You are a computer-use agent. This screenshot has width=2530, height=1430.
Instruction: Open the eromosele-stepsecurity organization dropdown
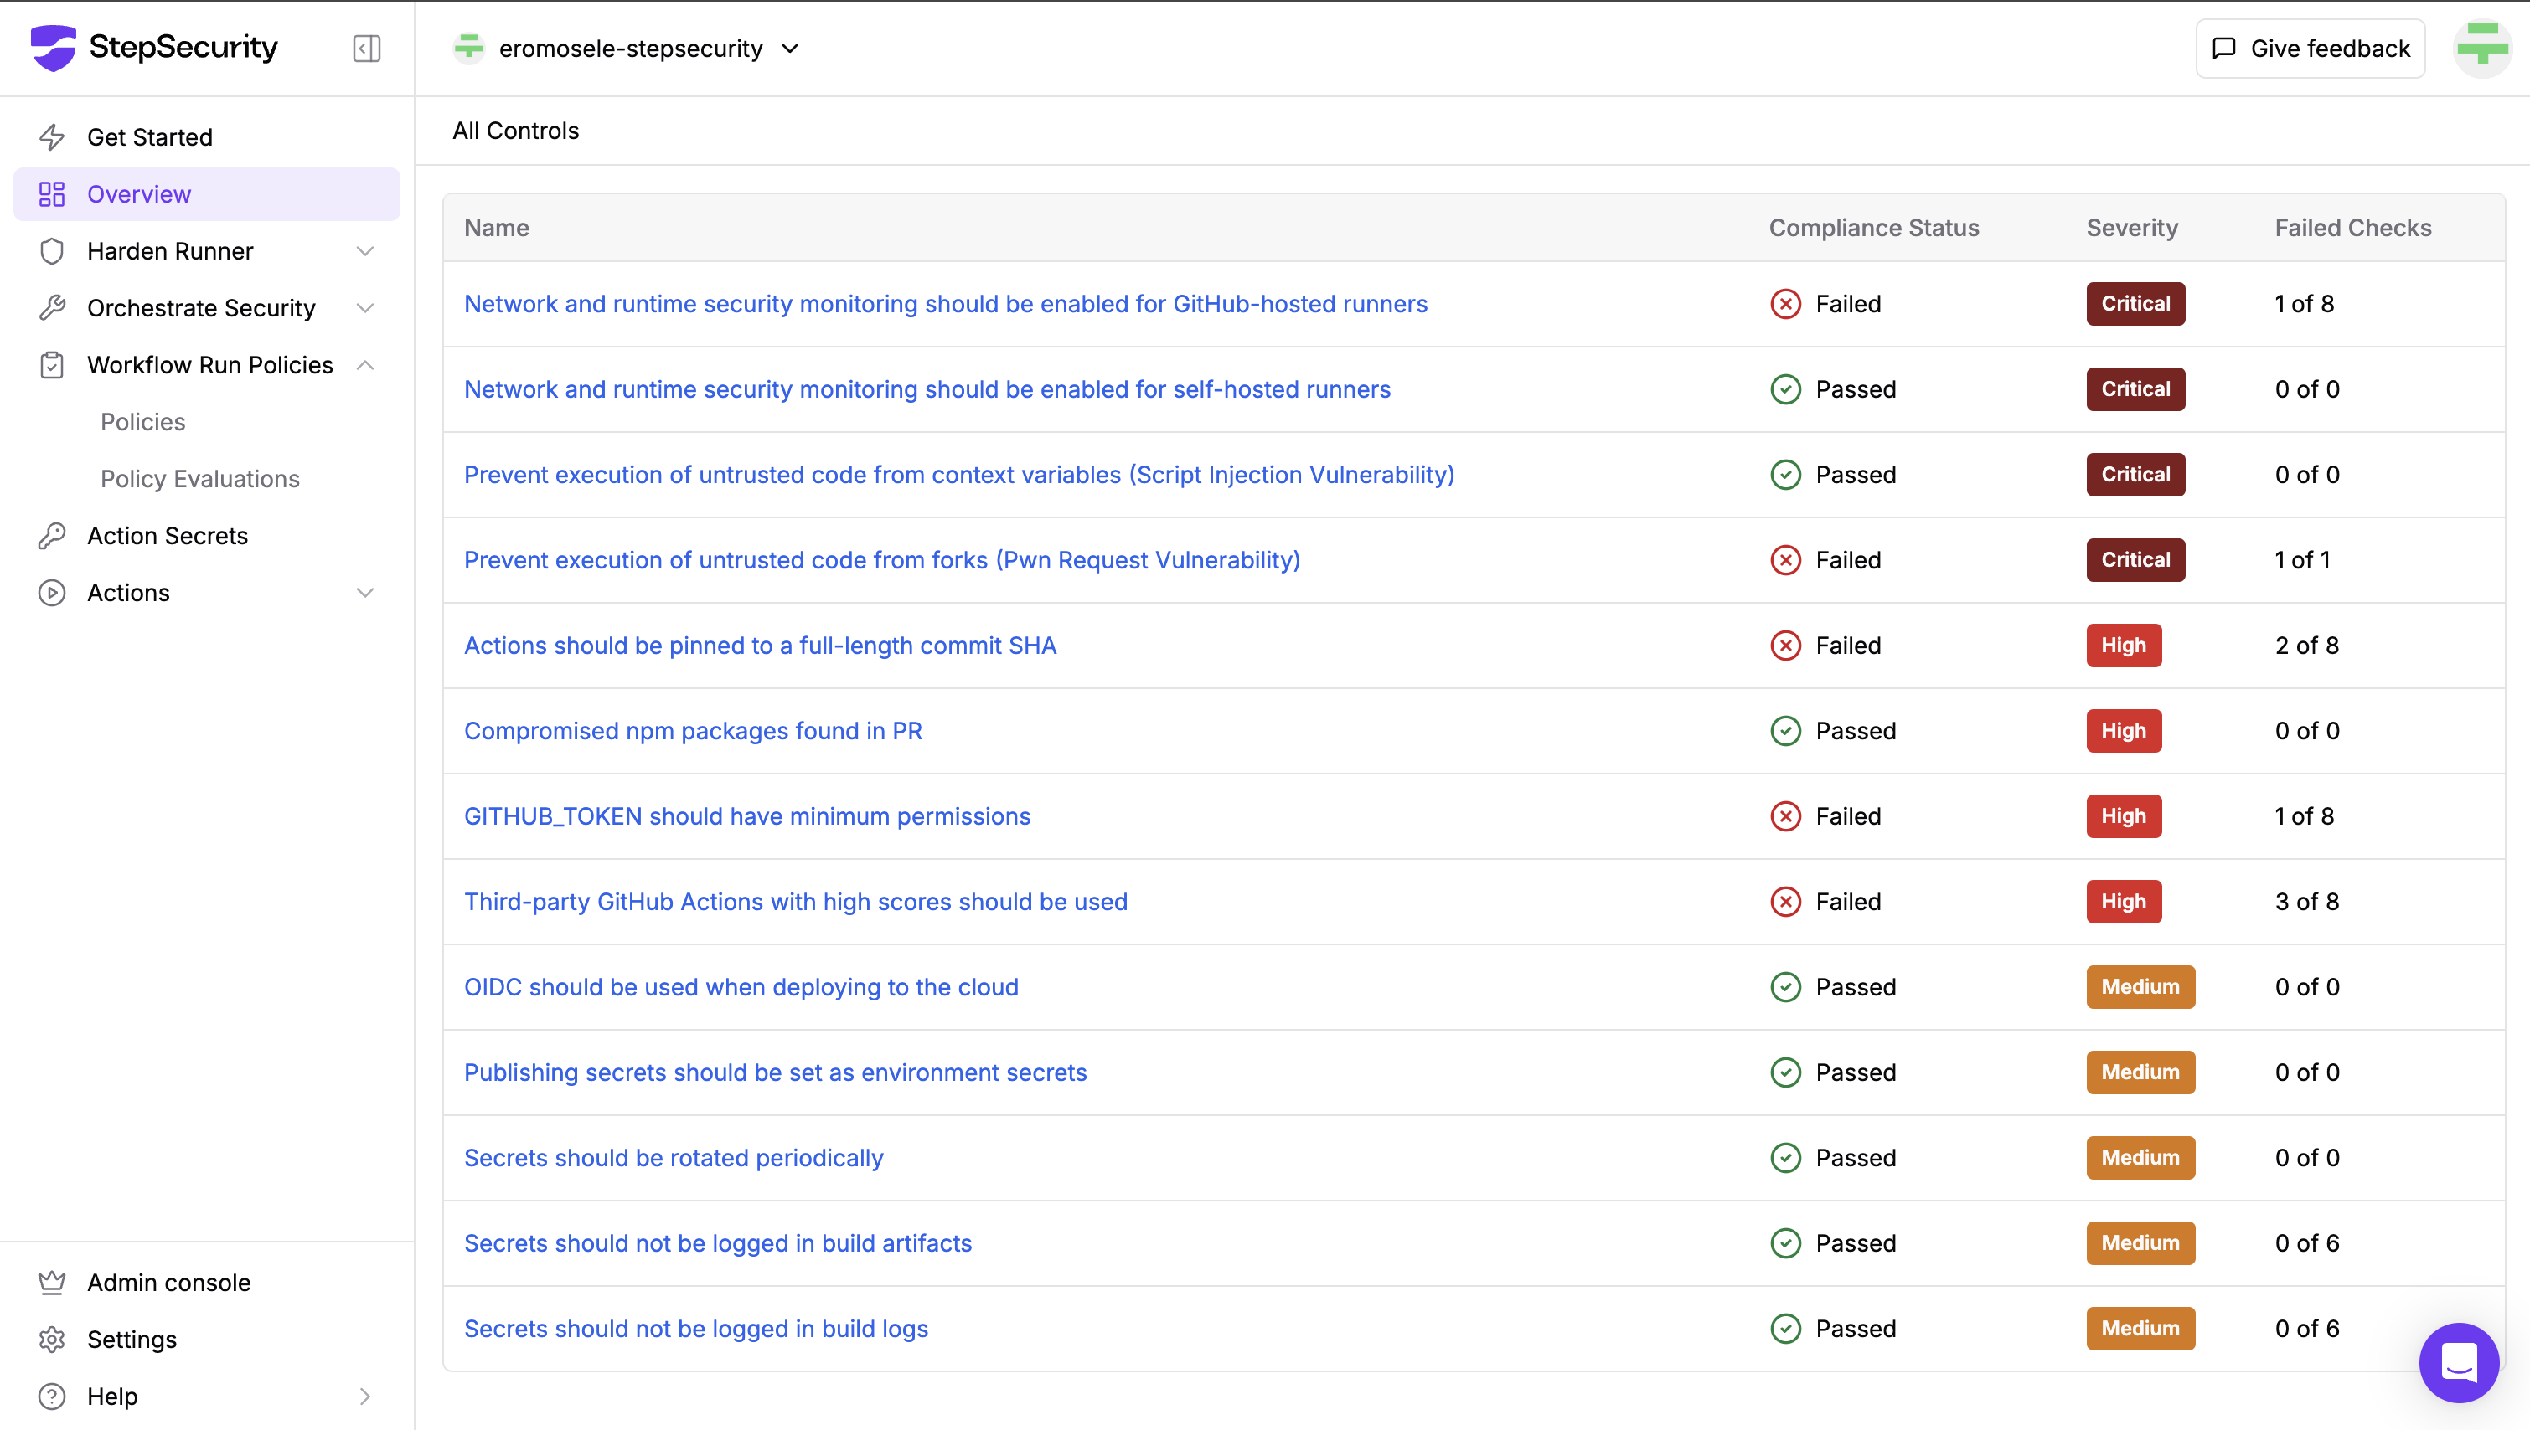pyautogui.click(x=629, y=48)
